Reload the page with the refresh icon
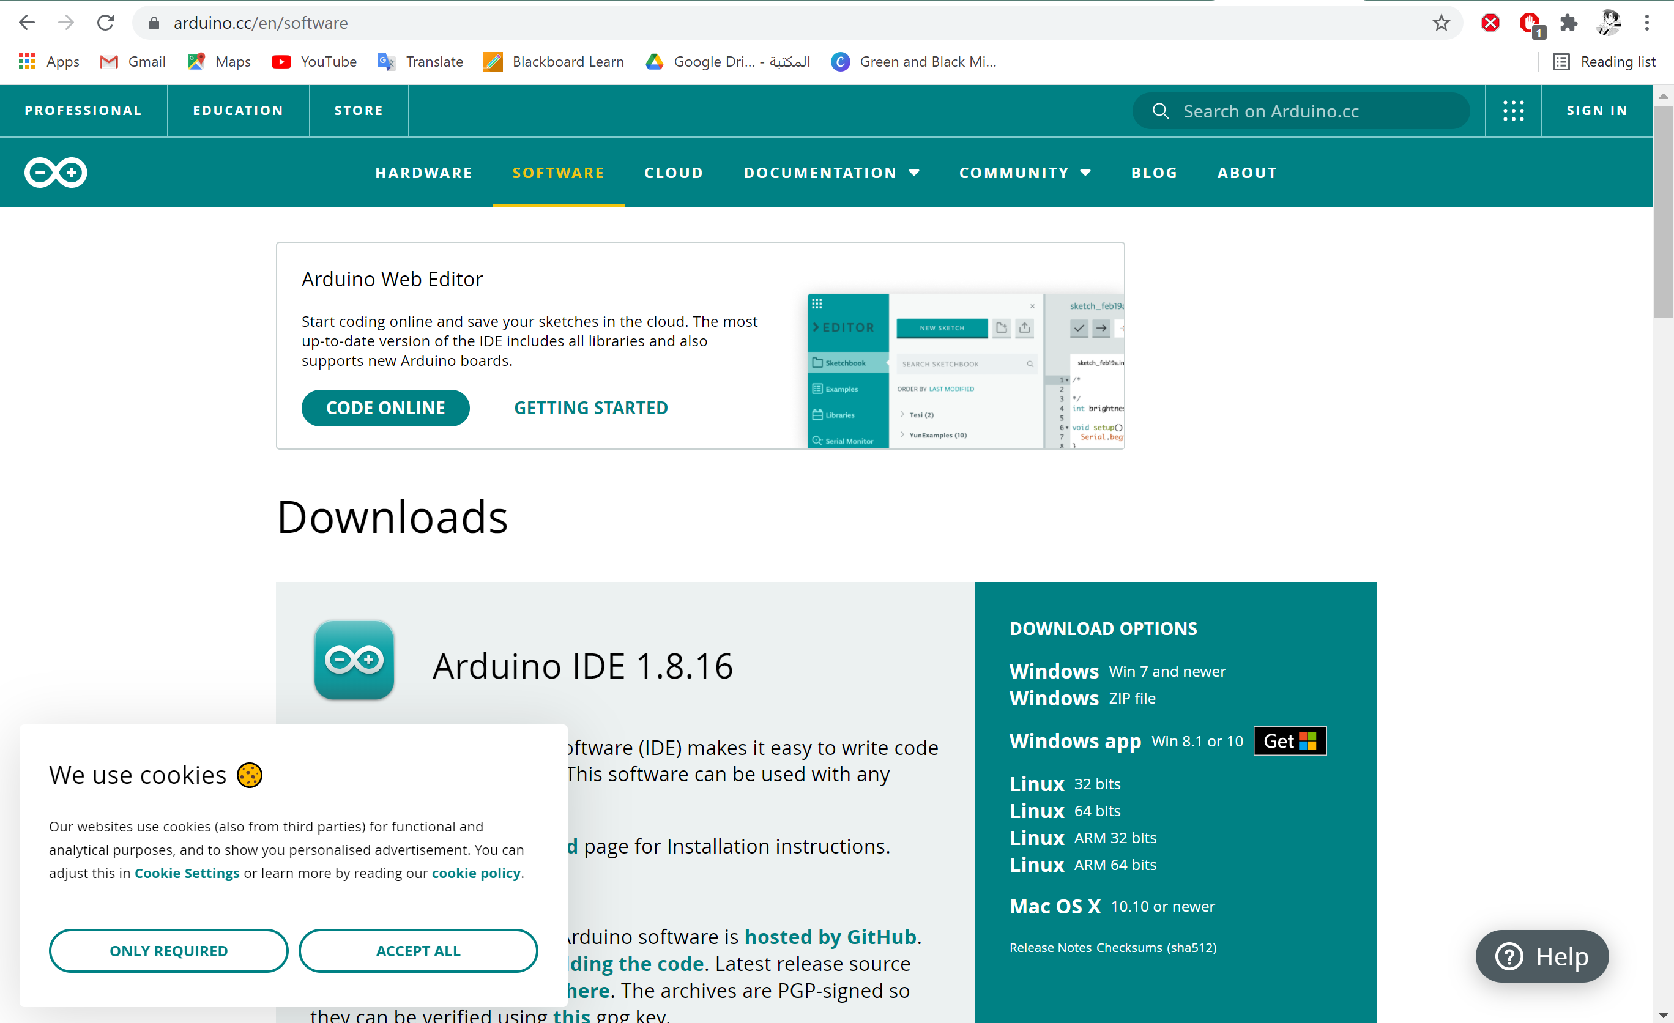Screen dimensions: 1674x1023 coord(105,23)
